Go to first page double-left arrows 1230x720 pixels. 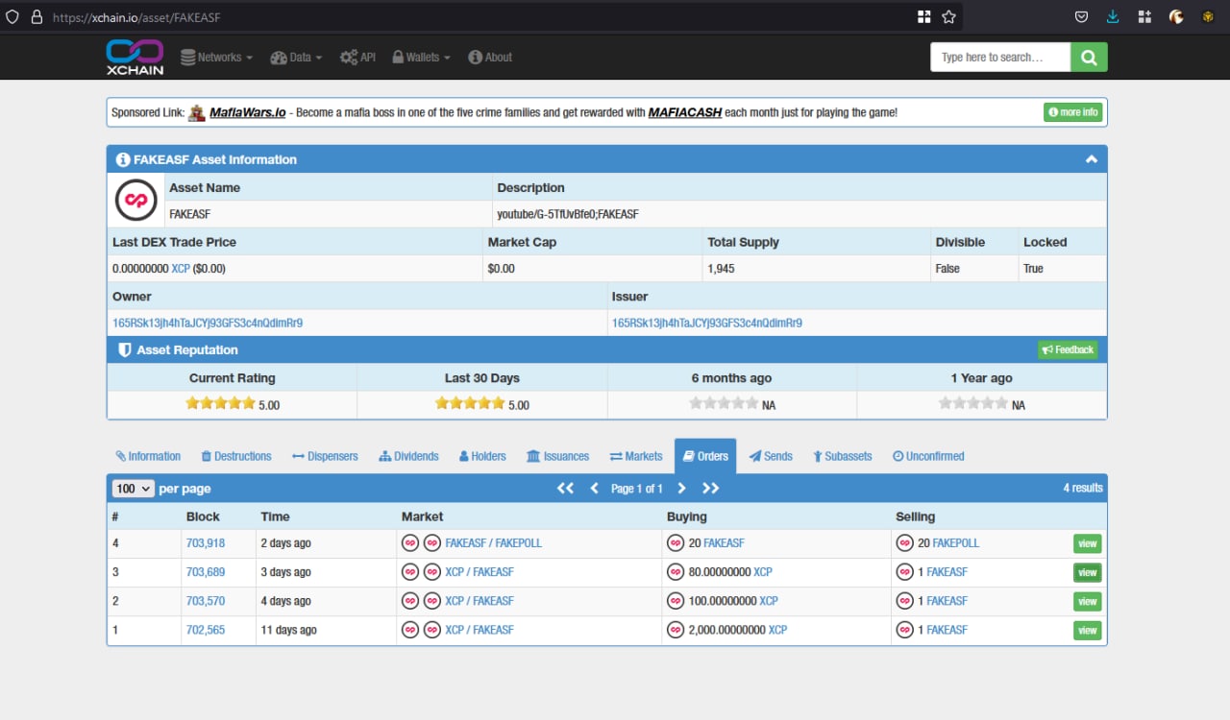tap(565, 488)
